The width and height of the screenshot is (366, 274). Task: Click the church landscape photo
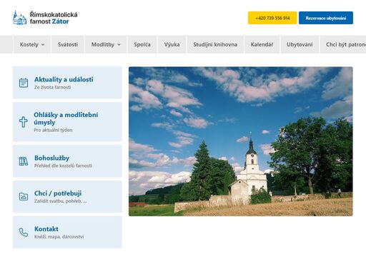[241, 141]
